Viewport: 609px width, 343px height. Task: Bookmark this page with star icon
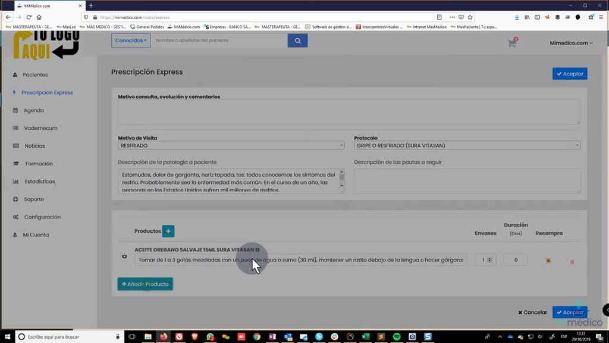[x=470, y=17]
